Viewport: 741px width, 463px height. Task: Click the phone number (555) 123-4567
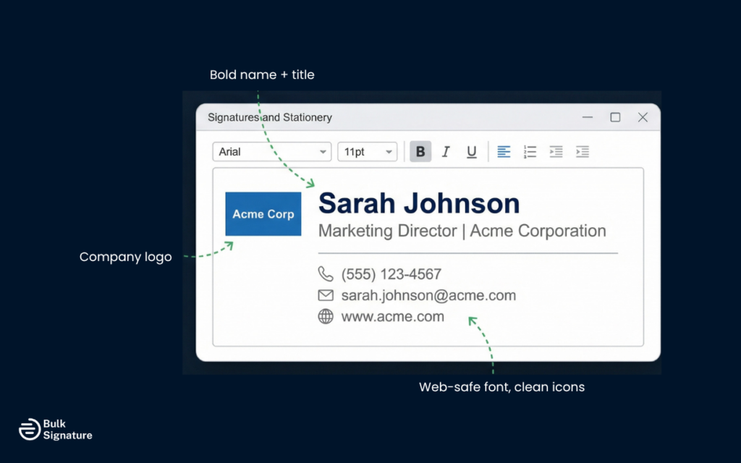pos(391,274)
